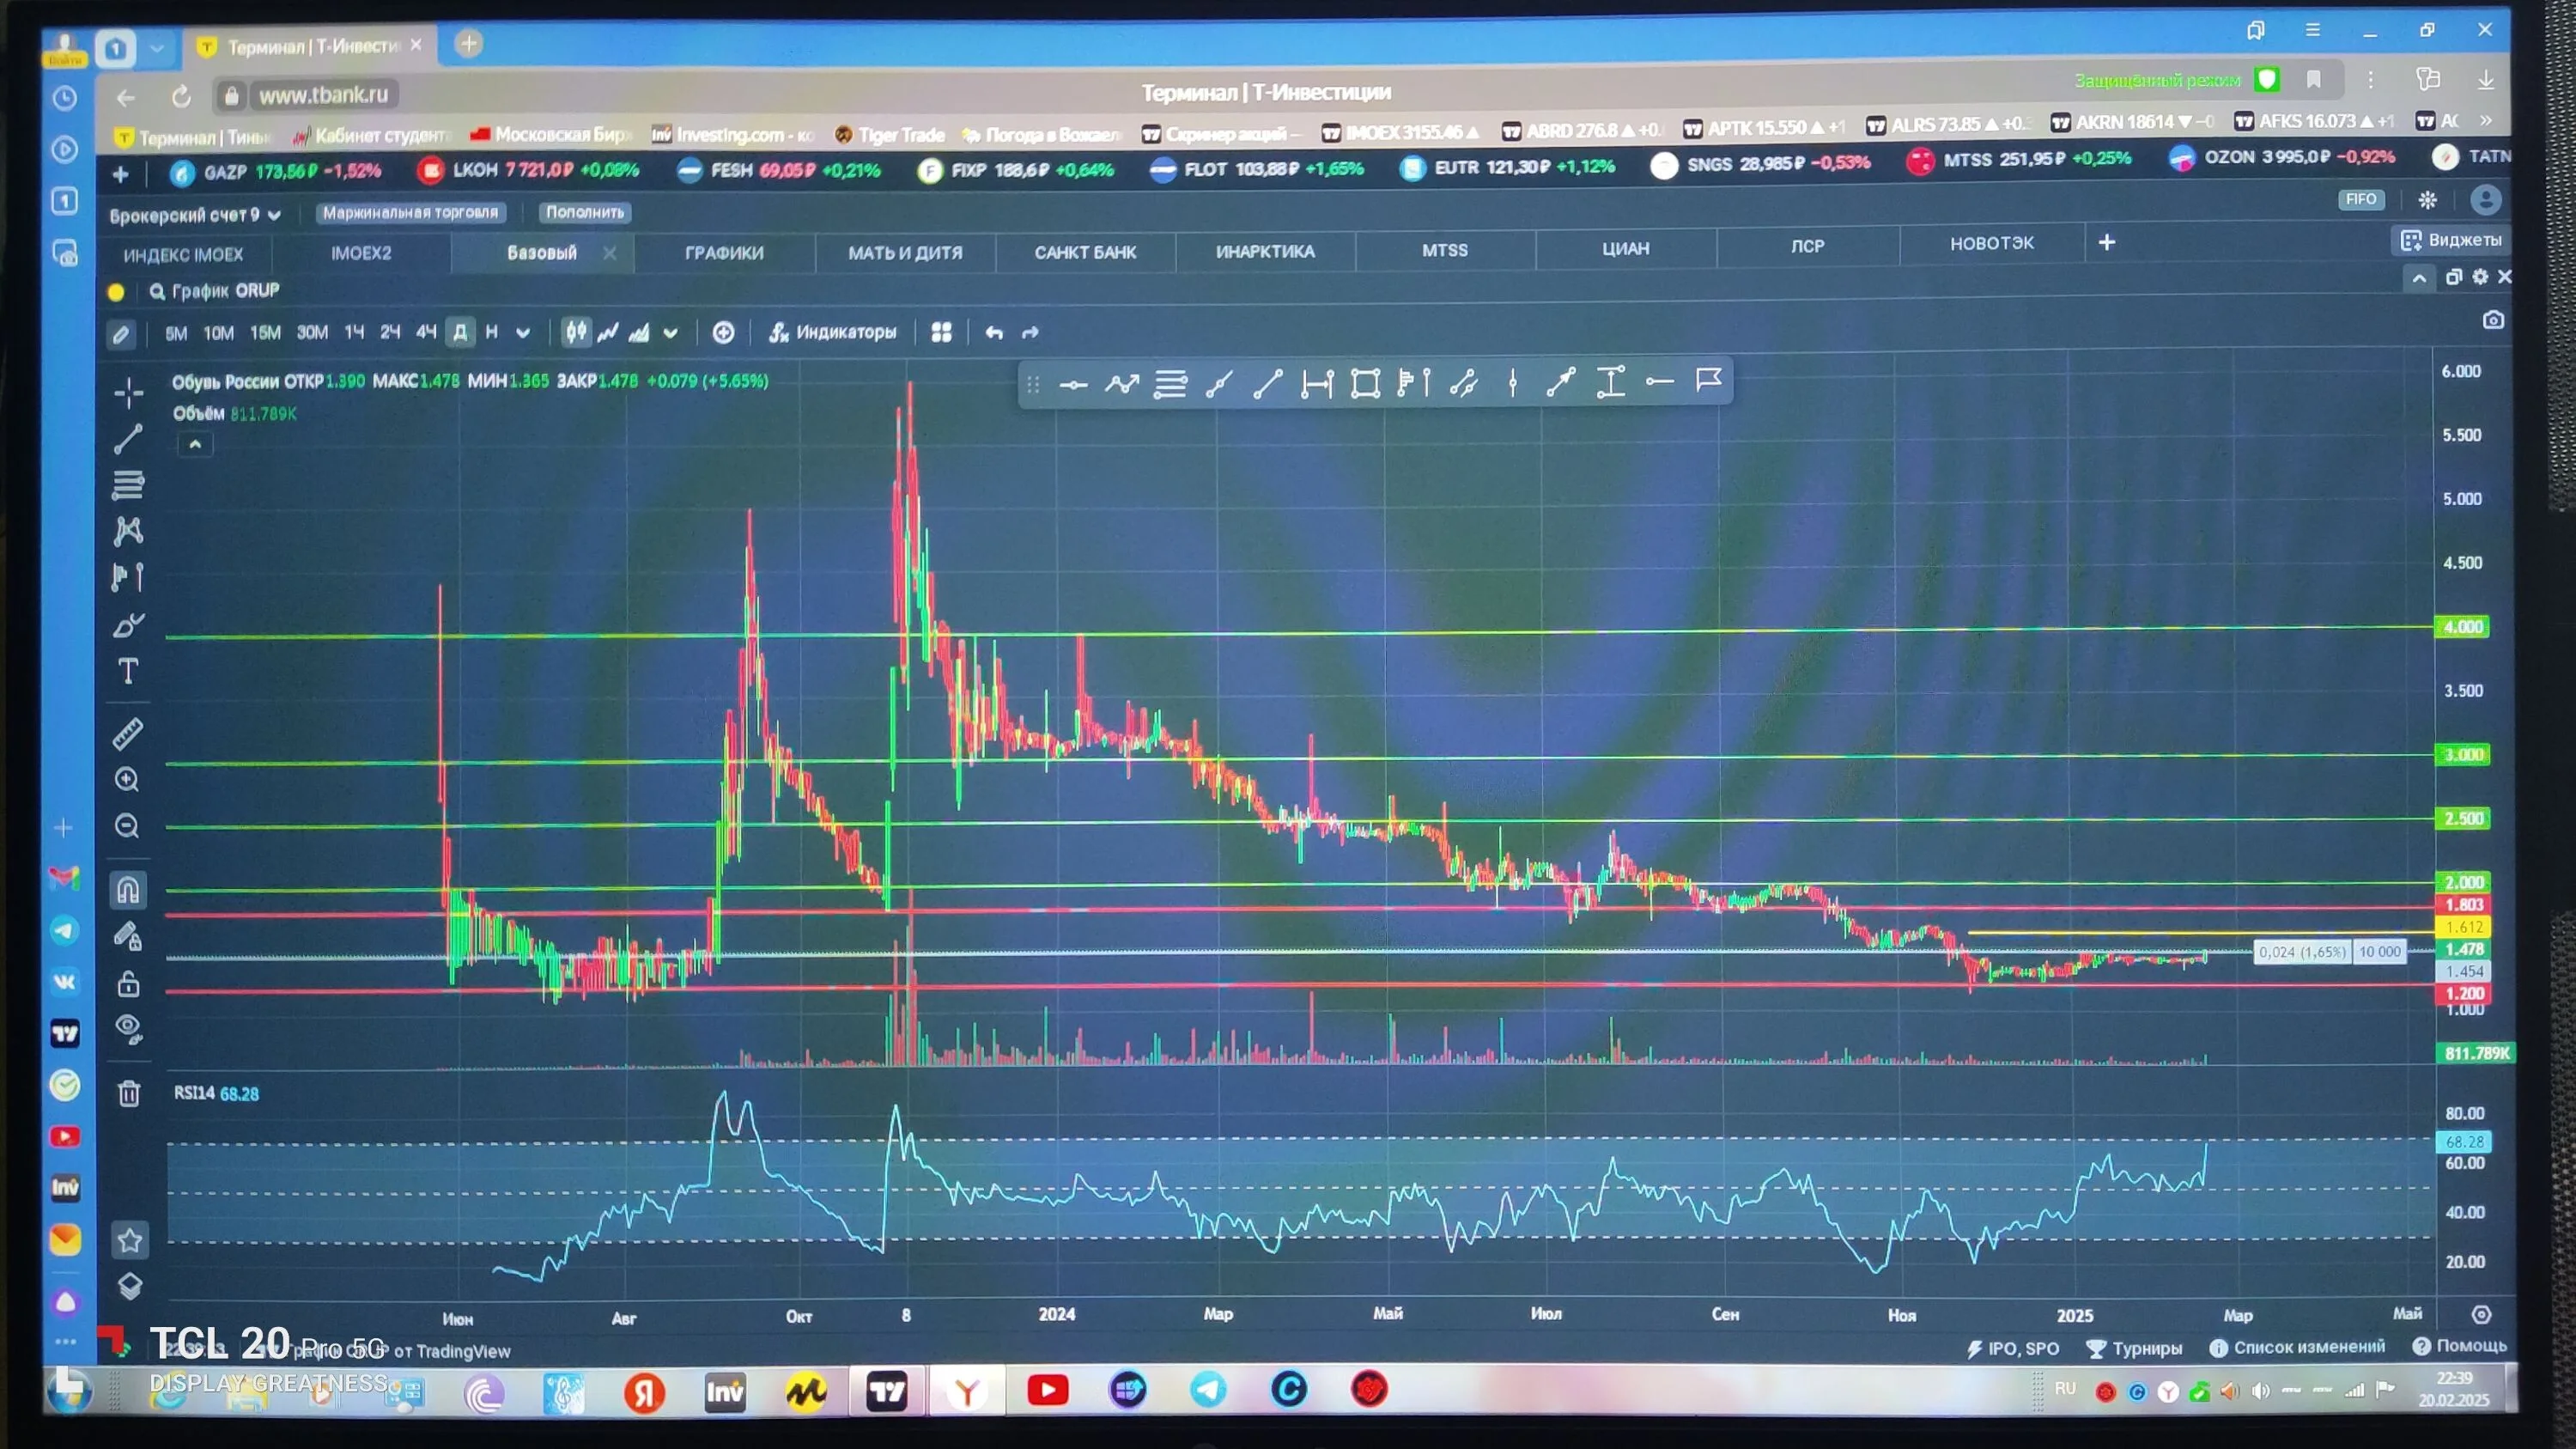Click the zoom in magnifier tool
This screenshot has height=1449, width=2576.
(127, 779)
